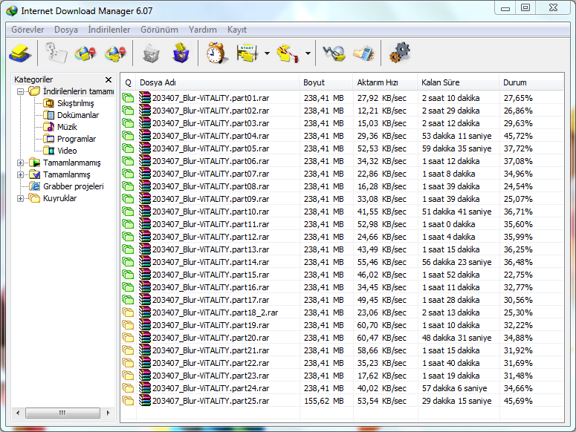Click the green queue icon of part10.rar

[x=128, y=212]
